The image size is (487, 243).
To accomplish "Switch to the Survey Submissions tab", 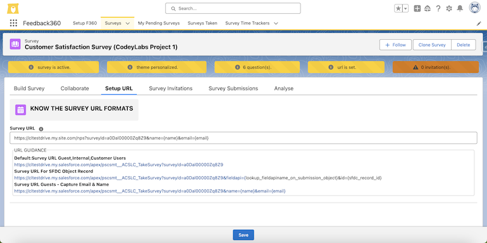I will 233,88.
